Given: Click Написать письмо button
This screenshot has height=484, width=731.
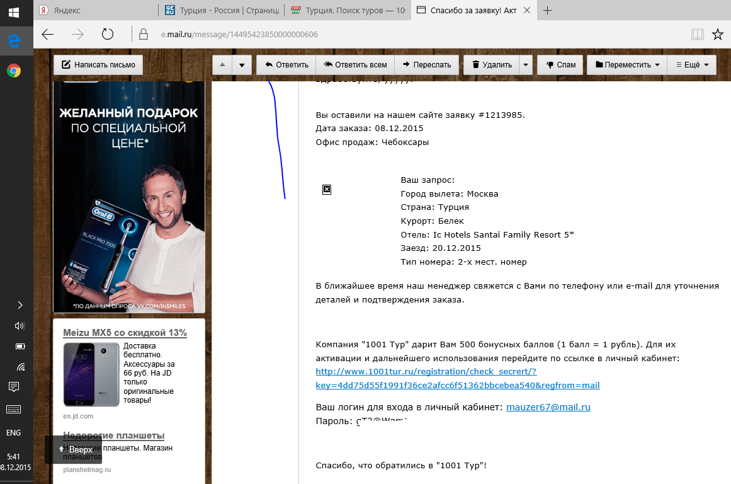Looking at the screenshot, I should coord(98,65).
